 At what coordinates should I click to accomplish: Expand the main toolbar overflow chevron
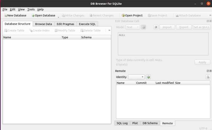pos(210,15)
